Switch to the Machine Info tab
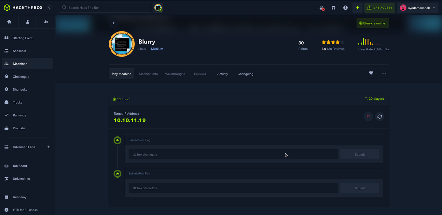Viewport: 442px width, 215px height. tap(148, 74)
